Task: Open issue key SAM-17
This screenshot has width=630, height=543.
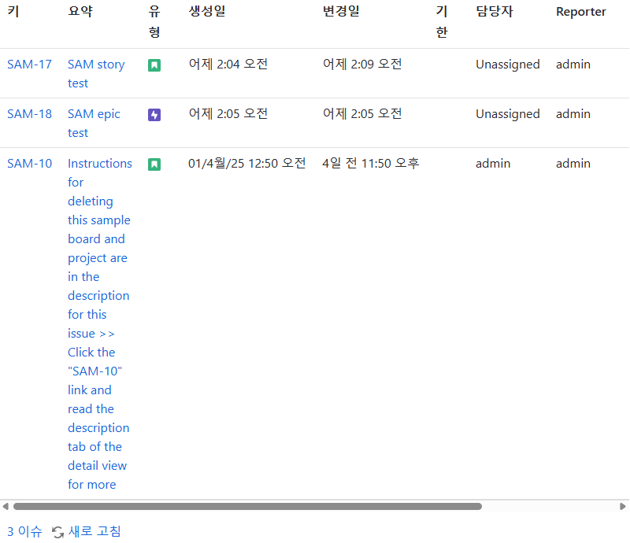Action: [29, 65]
